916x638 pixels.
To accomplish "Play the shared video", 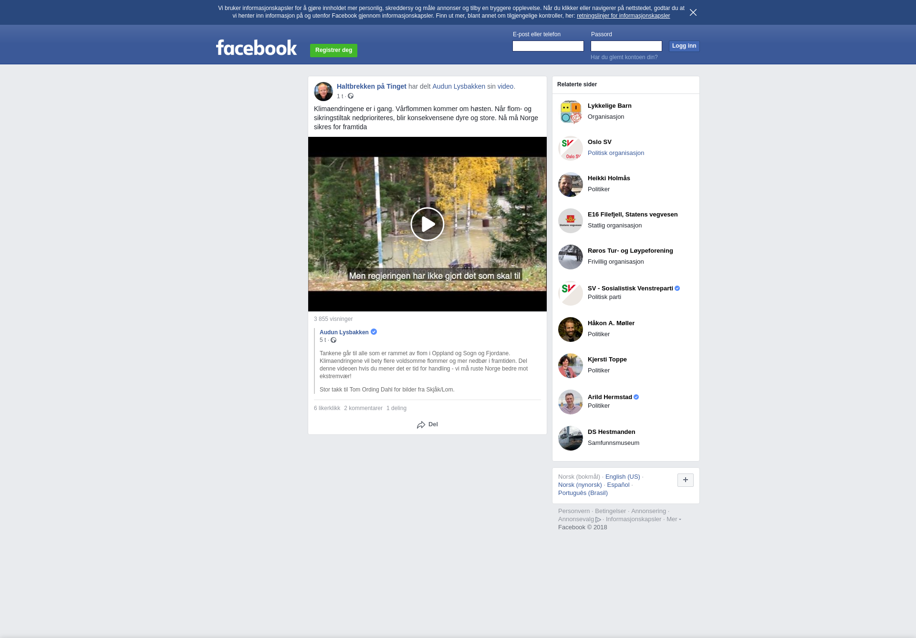I will (x=427, y=224).
